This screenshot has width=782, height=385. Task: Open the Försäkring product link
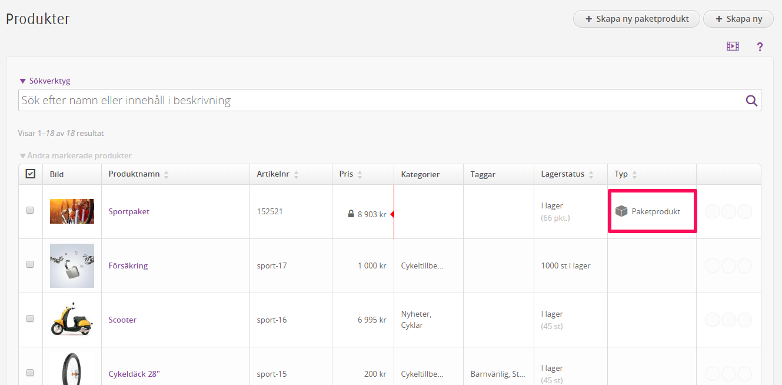point(128,265)
